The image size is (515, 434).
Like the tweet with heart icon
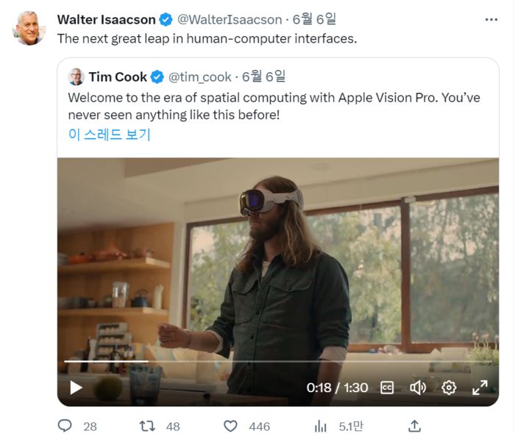(230, 426)
